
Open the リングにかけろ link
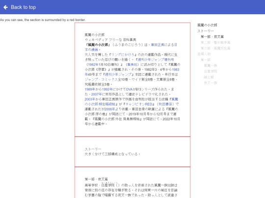tap(123, 55)
